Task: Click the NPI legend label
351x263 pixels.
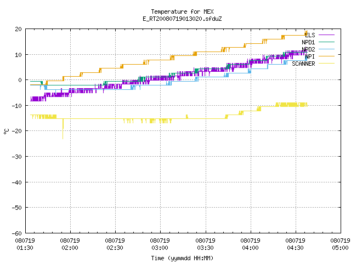Action: (x=310, y=56)
